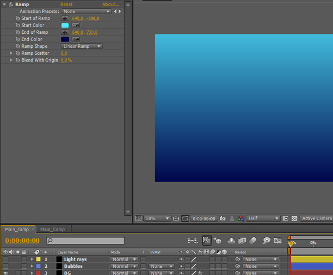Open the Active Camera view dropdown

click(316, 218)
